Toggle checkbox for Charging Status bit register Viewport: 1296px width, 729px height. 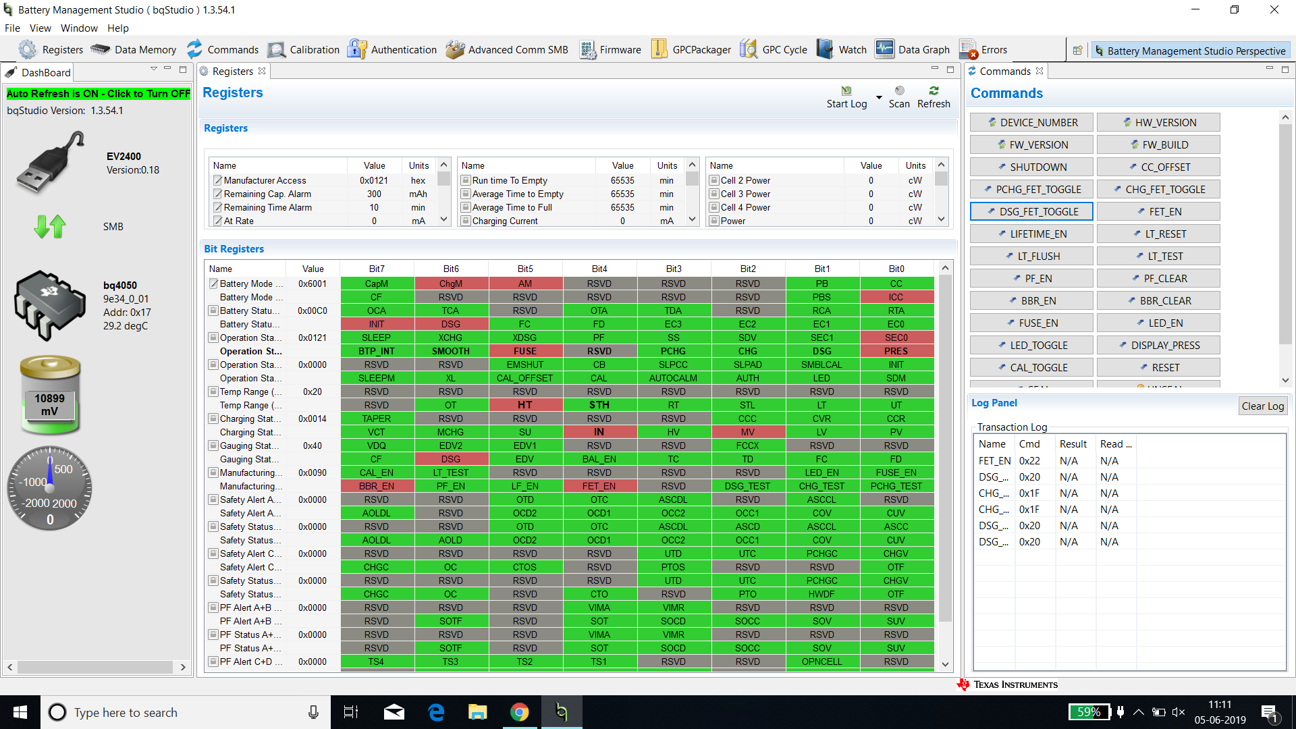(213, 418)
